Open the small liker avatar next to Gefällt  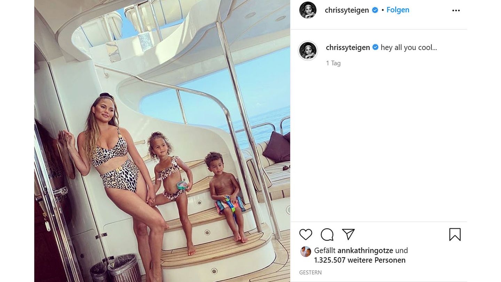[x=306, y=251]
